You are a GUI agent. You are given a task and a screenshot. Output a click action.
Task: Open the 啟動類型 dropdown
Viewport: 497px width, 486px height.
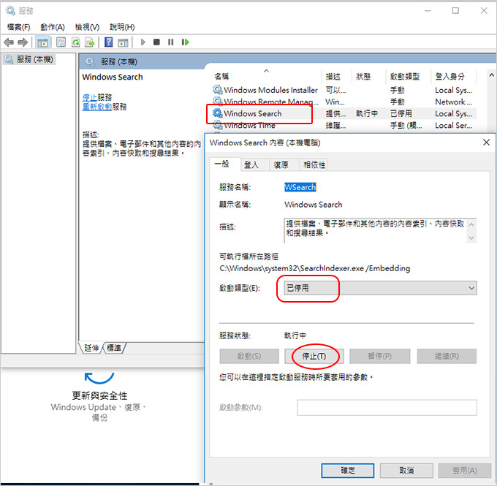(x=380, y=288)
